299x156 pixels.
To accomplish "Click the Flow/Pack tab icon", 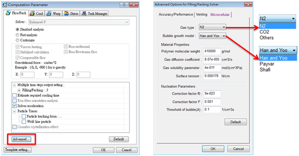I will tap(8, 13).
